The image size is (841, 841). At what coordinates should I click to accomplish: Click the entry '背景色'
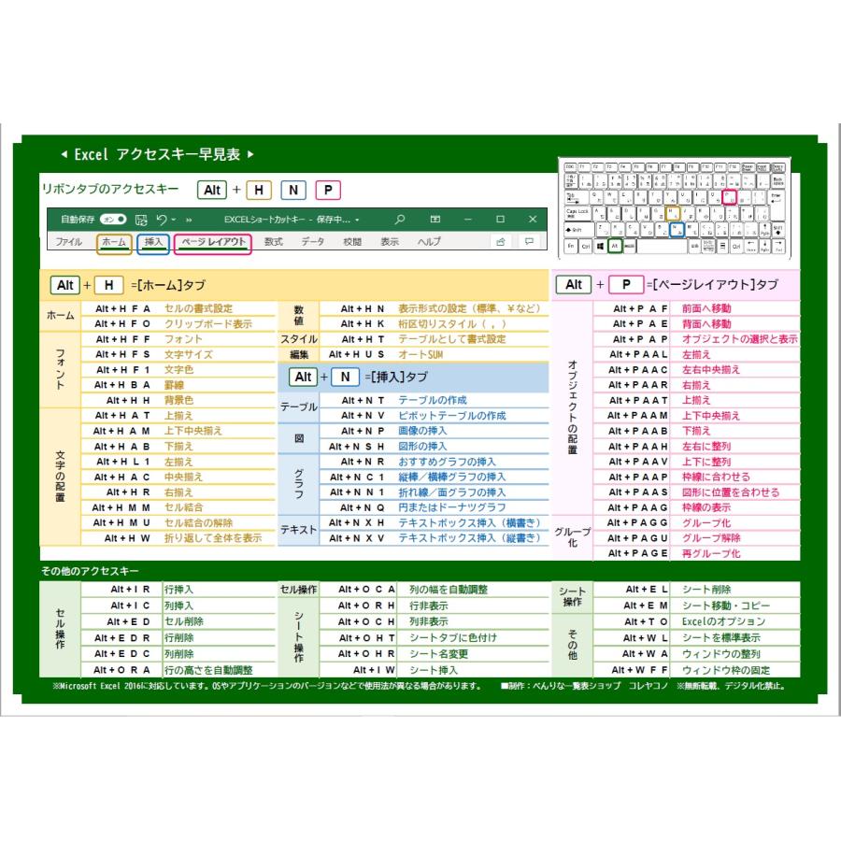pos(178,401)
